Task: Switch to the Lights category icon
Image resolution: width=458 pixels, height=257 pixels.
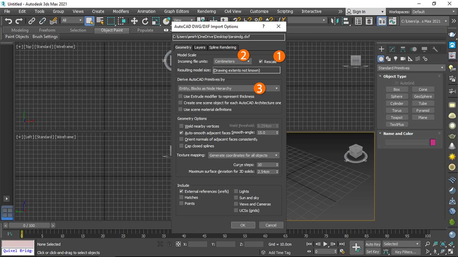Action: coord(396,59)
